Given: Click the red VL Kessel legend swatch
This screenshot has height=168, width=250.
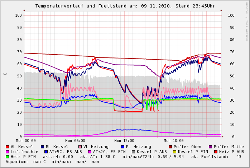Looking at the screenshot, I should click(x=8, y=147).
